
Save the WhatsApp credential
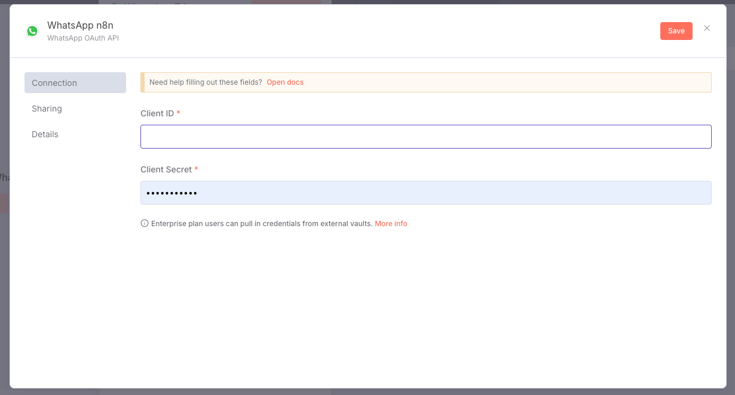point(676,31)
